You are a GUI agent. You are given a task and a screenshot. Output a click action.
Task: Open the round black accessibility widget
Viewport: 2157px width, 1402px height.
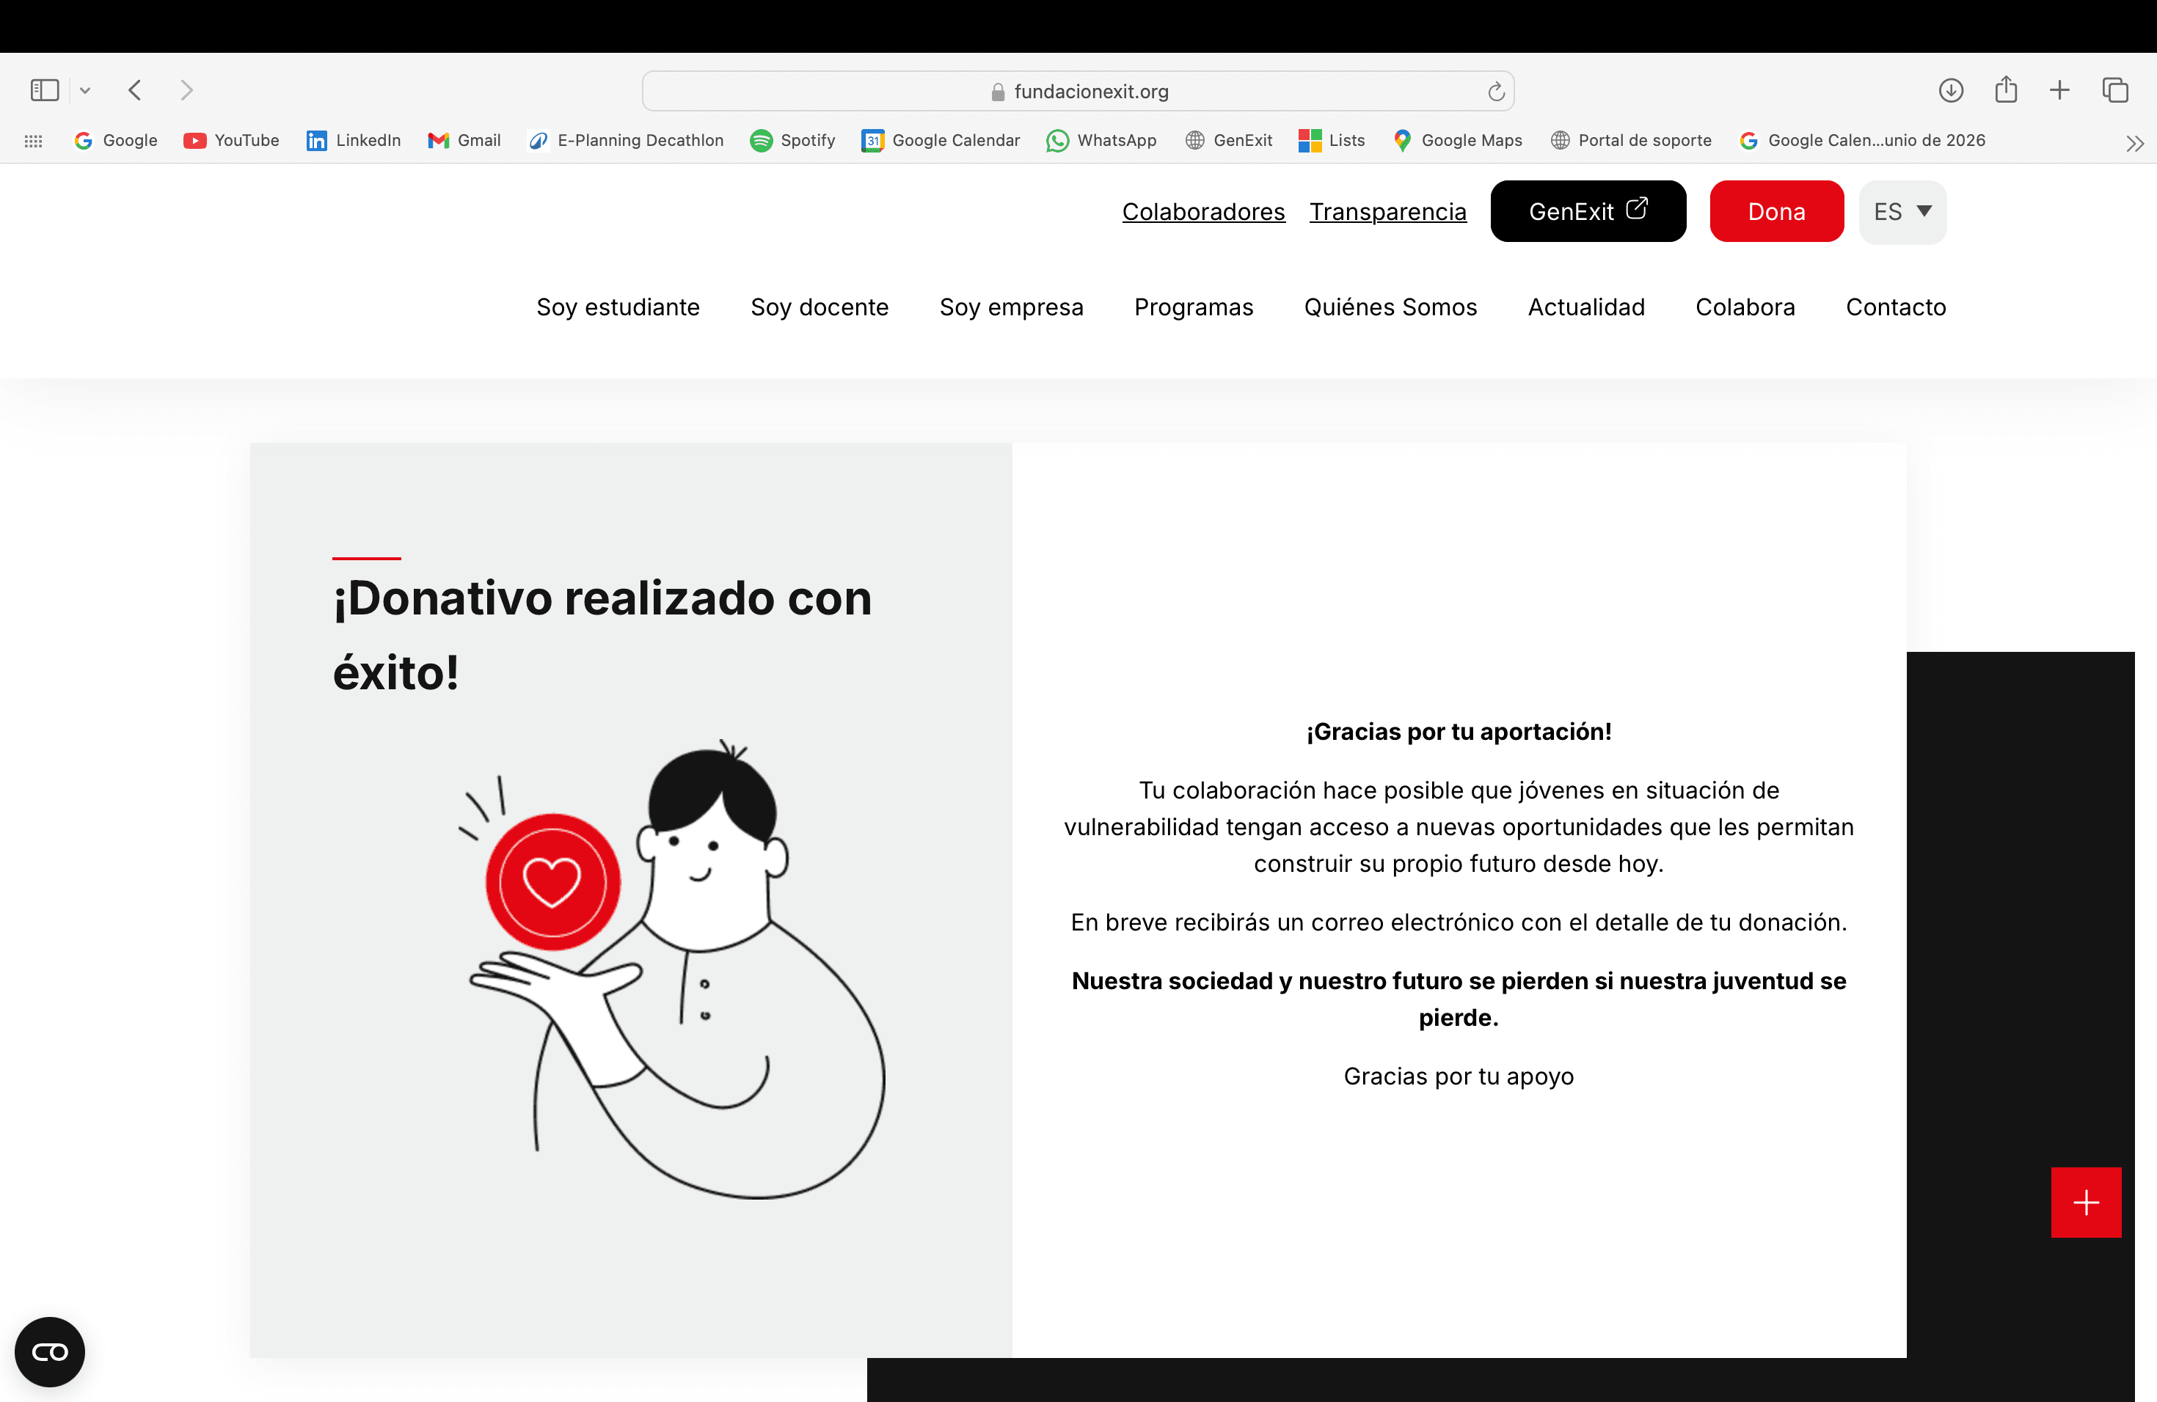50,1351
